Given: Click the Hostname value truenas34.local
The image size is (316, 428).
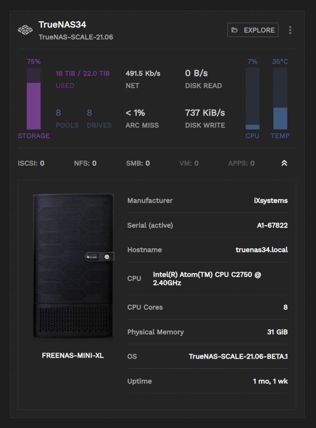Looking at the screenshot, I should tap(262, 250).
